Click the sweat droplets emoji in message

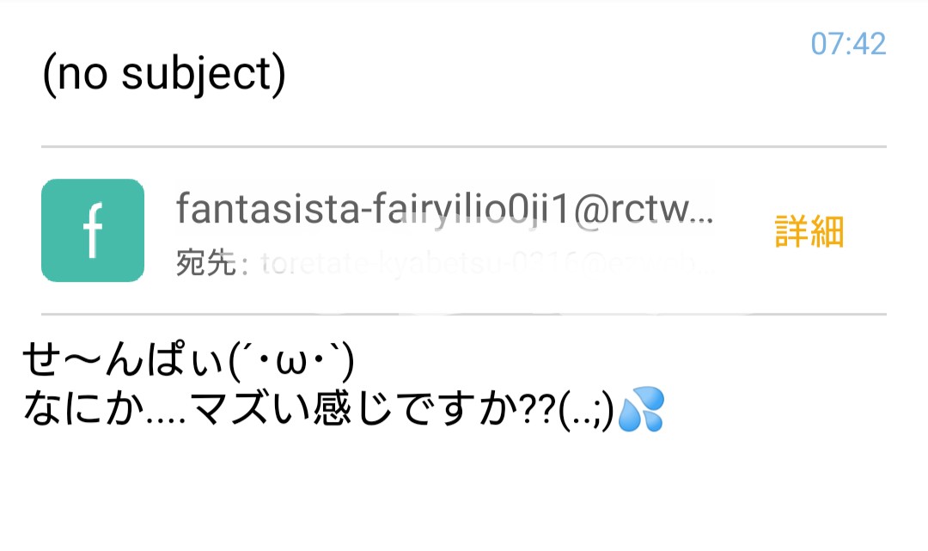click(x=641, y=409)
